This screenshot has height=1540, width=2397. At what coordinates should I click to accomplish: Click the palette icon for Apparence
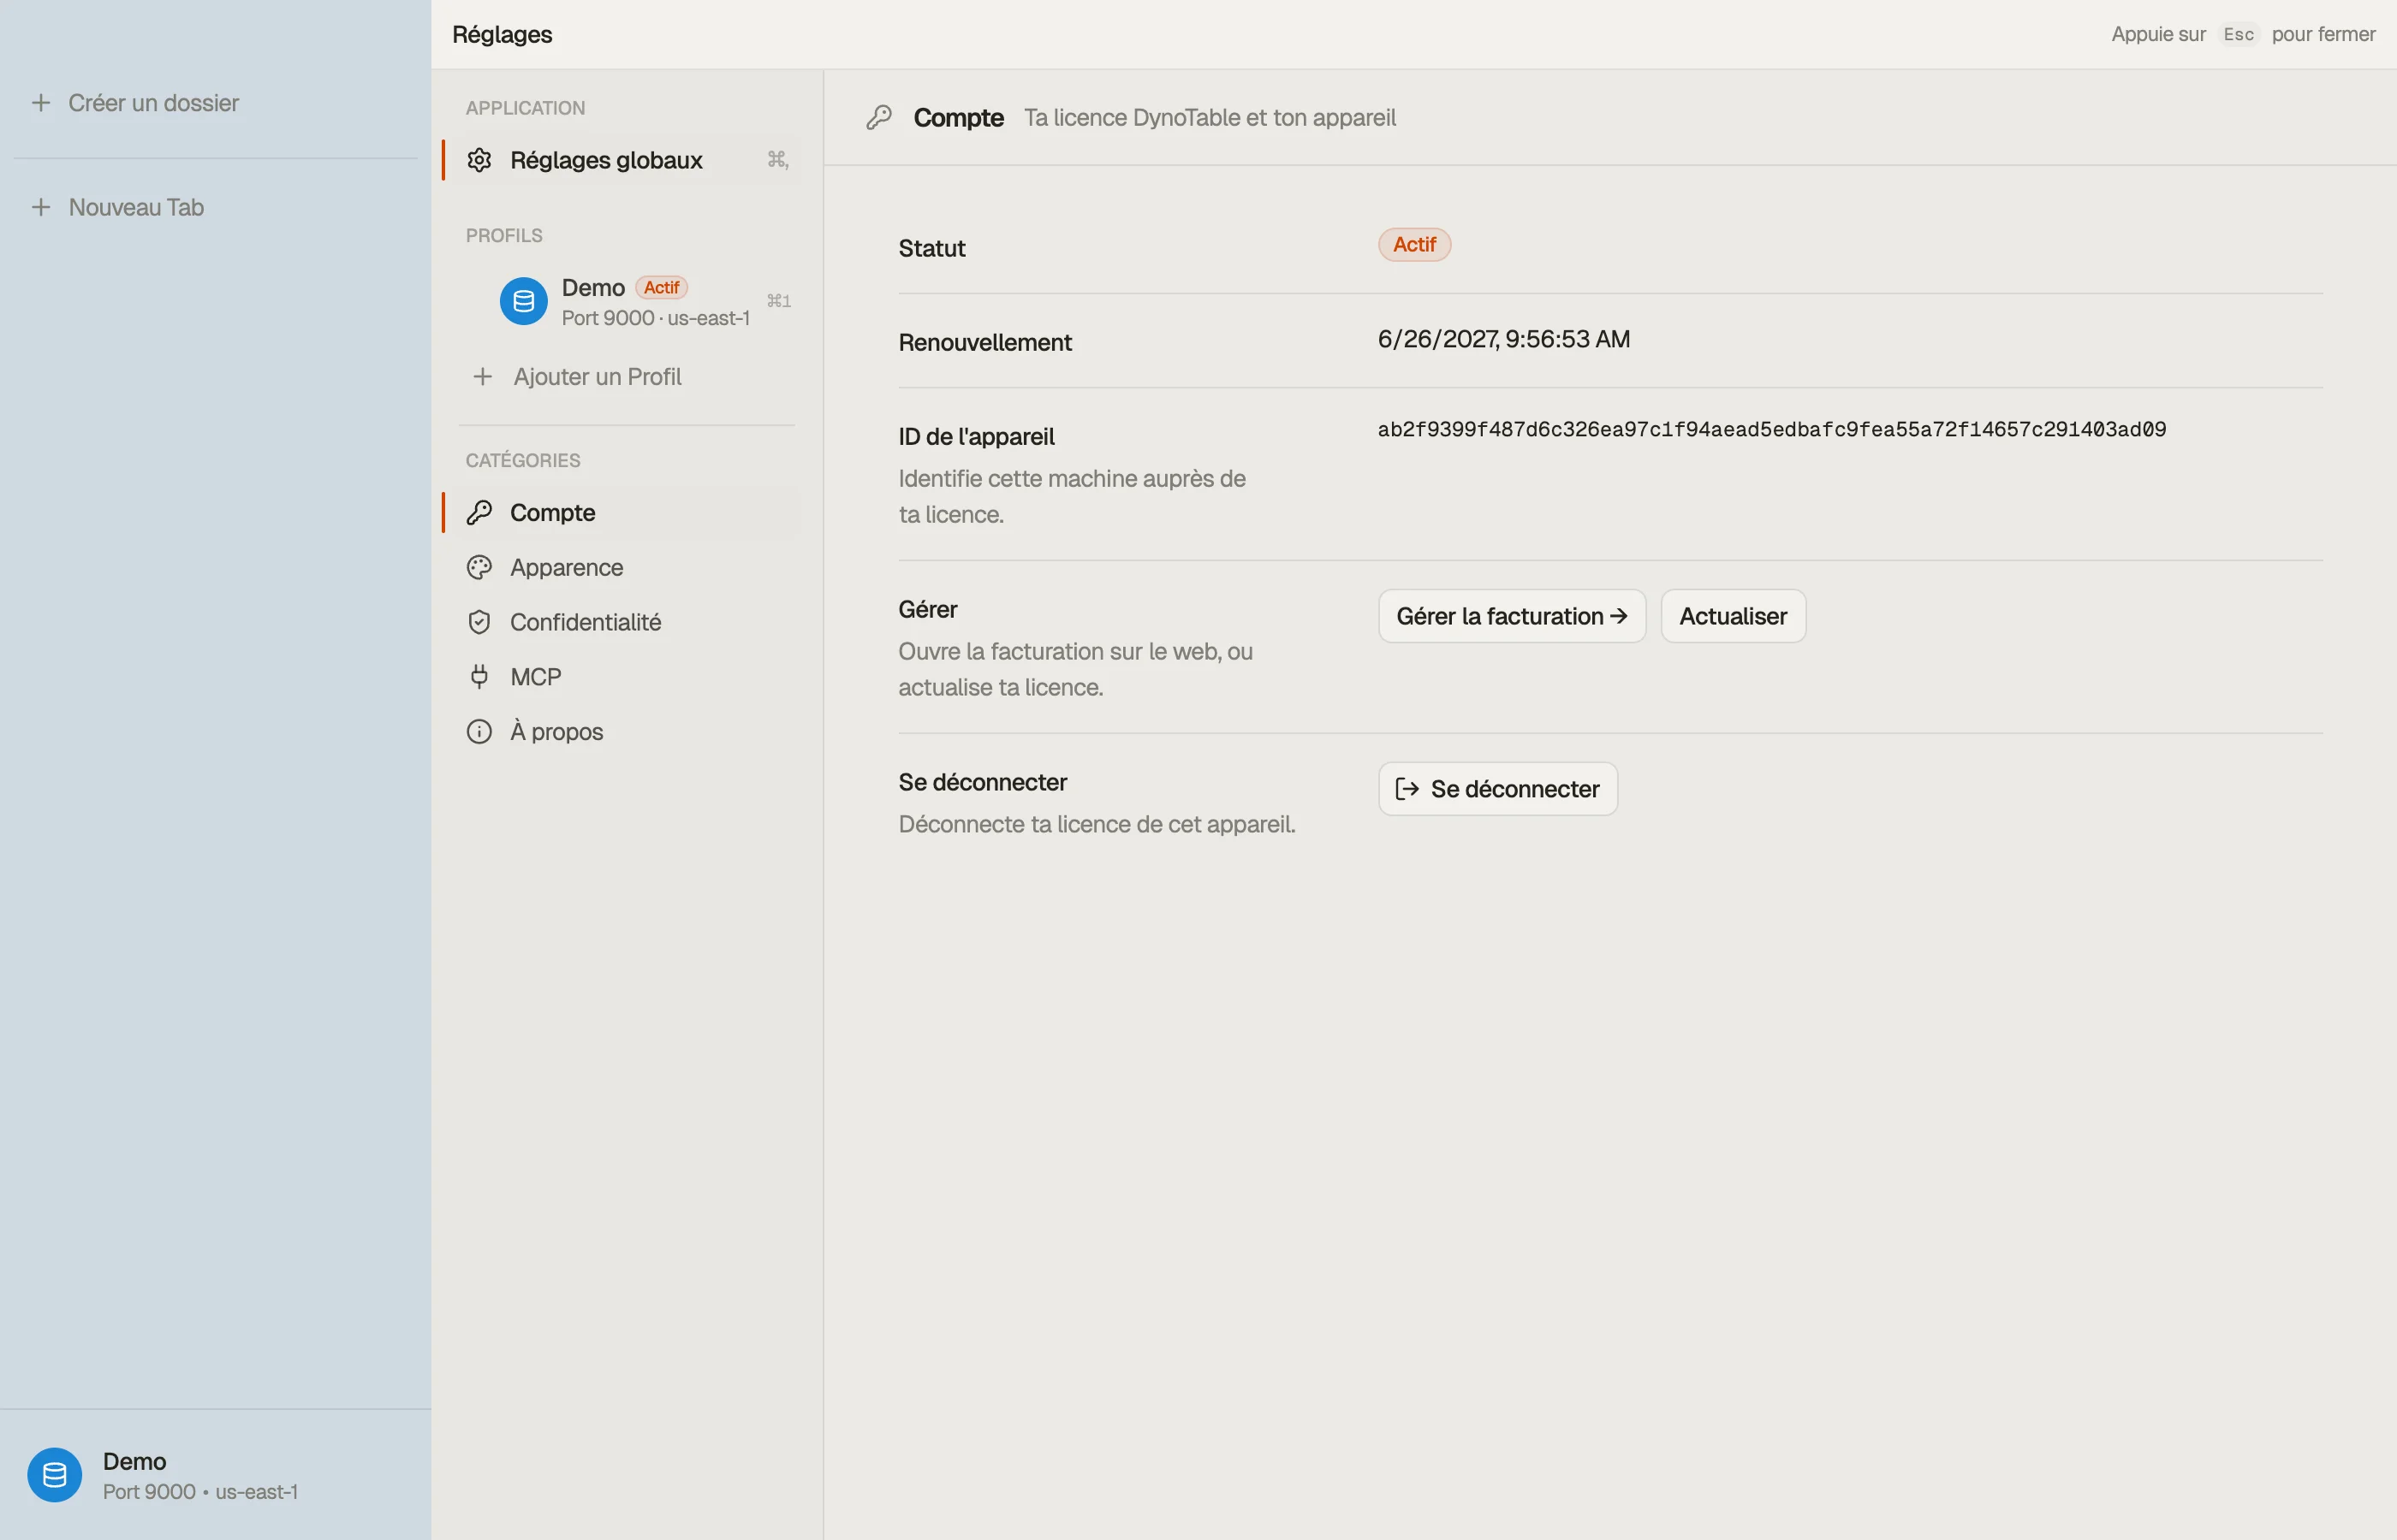(479, 568)
